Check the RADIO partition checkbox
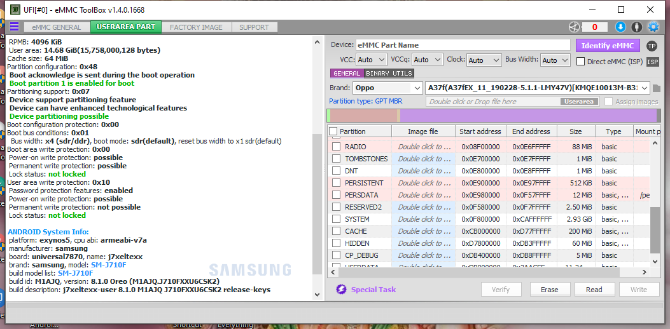This screenshot has width=670, height=329. click(x=337, y=147)
